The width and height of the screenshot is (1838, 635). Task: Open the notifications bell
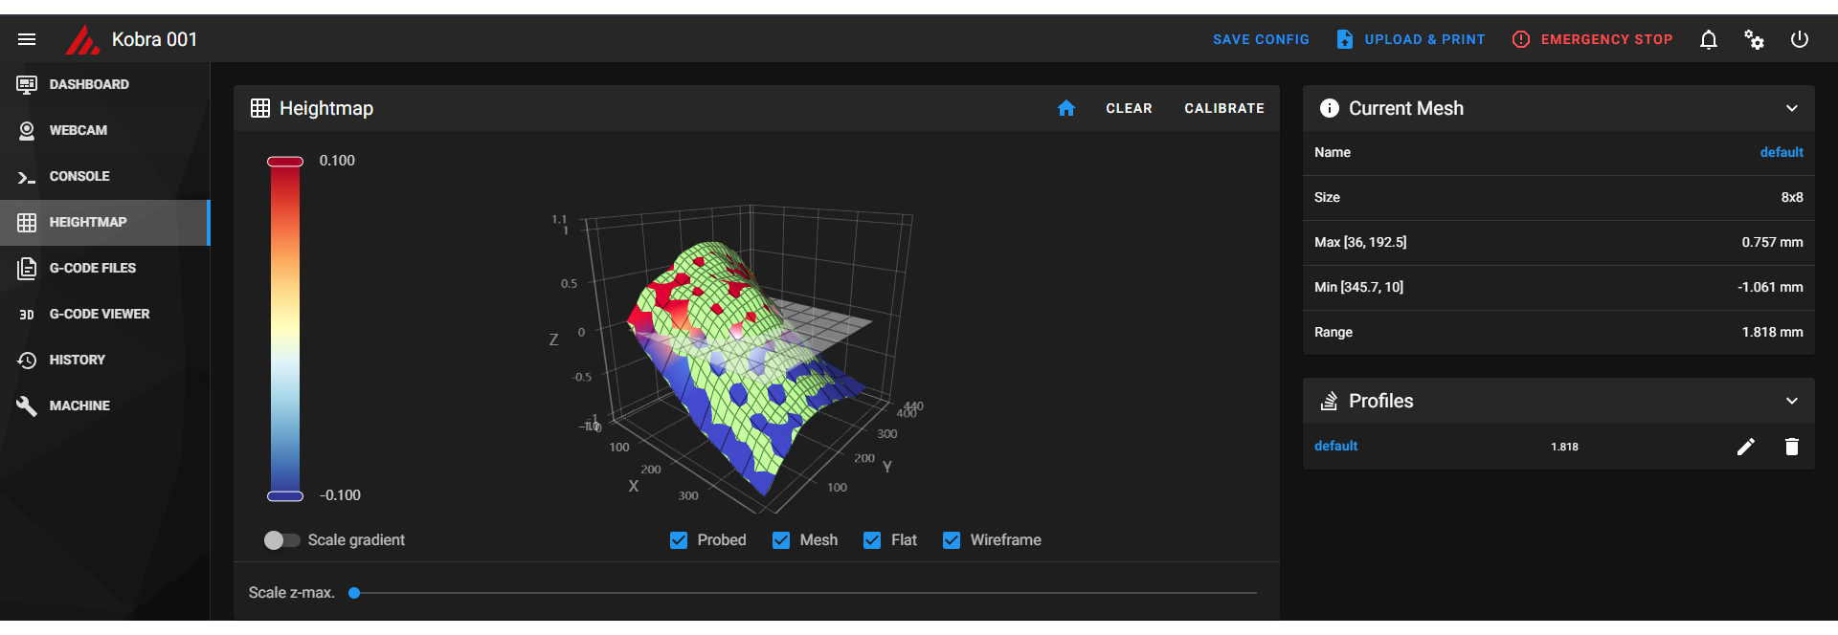pyautogui.click(x=1709, y=39)
